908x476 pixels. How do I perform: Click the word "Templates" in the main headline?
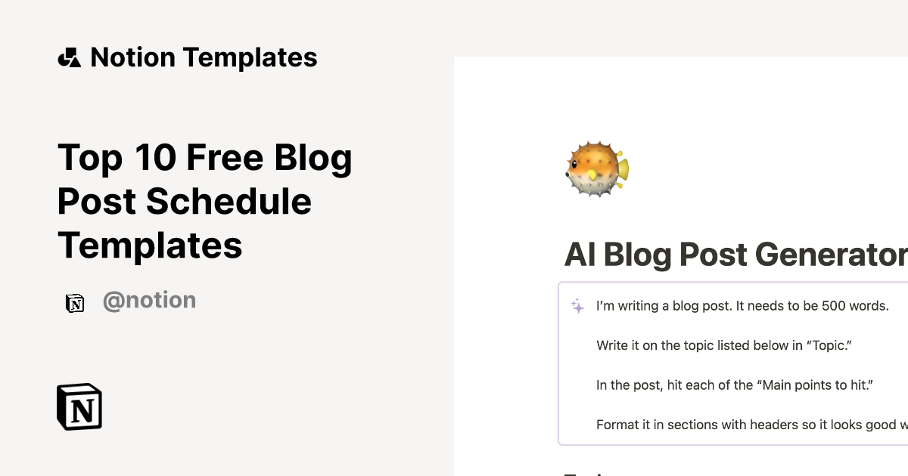click(x=150, y=245)
